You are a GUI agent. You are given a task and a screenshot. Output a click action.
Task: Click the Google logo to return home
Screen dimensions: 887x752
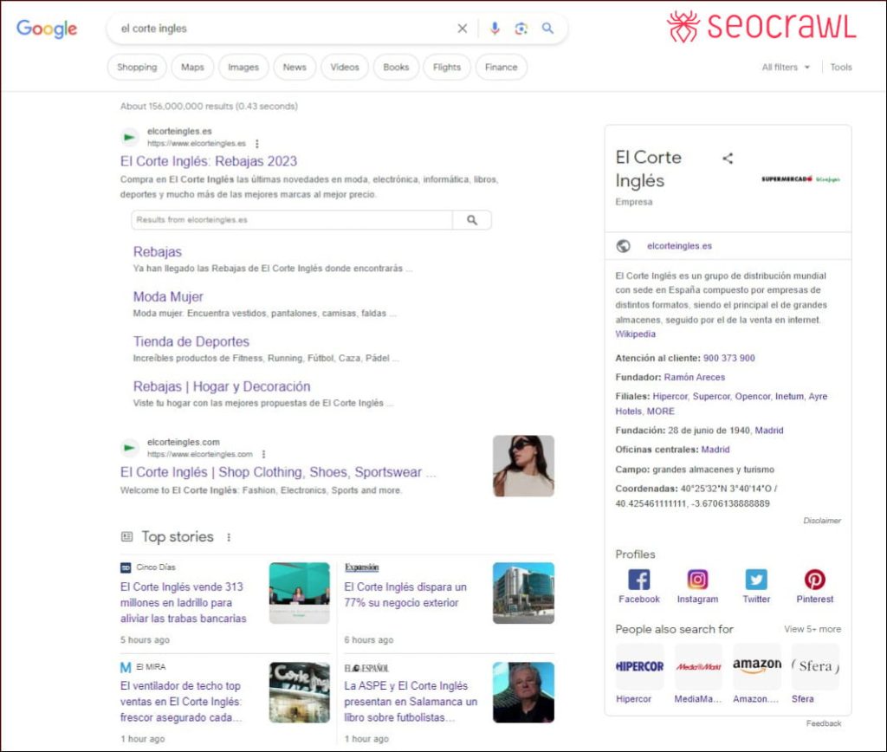(46, 29)
